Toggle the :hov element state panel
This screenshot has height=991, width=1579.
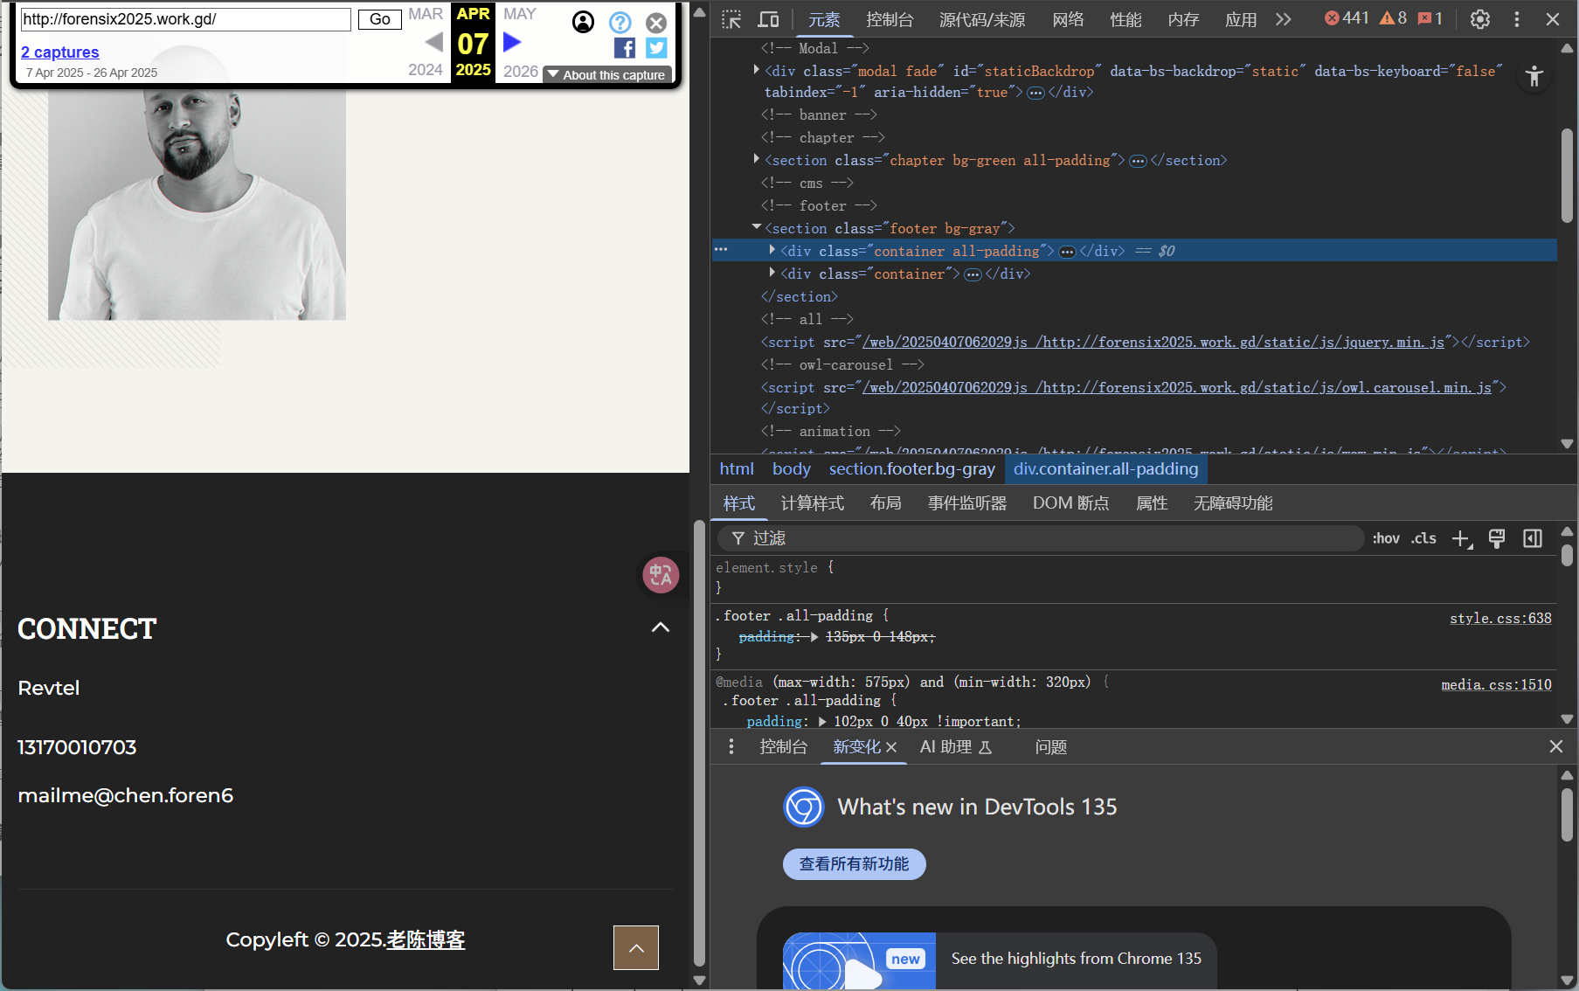click(1386, 538)
